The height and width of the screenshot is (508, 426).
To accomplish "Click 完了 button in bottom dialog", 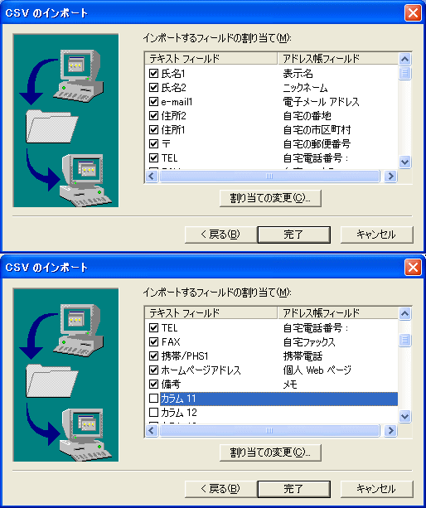I will coord(294,489).
